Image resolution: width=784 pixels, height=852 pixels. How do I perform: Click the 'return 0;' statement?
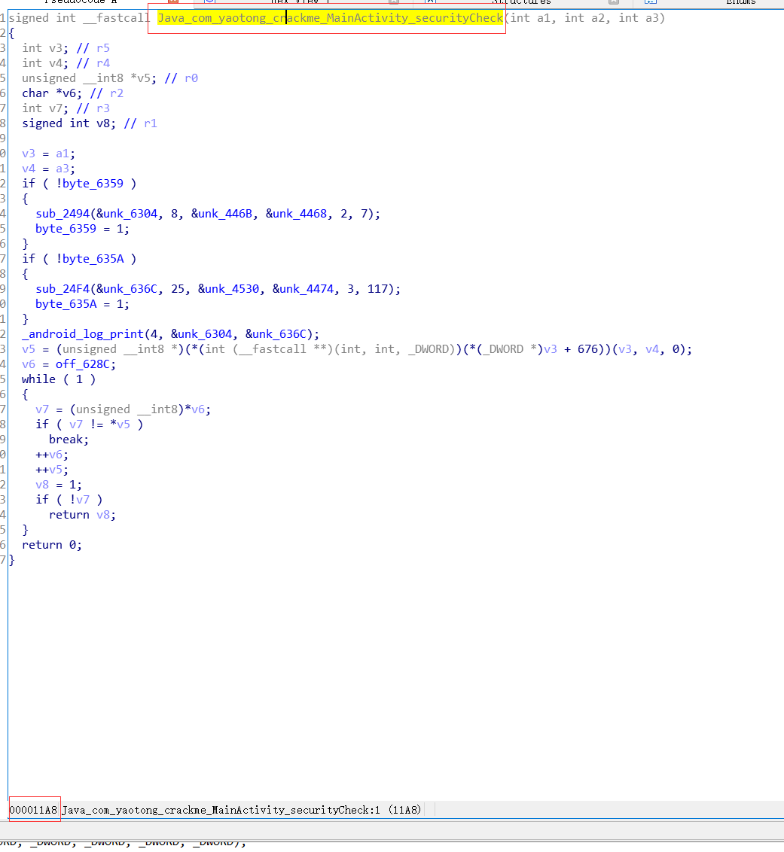click(52, 545)
